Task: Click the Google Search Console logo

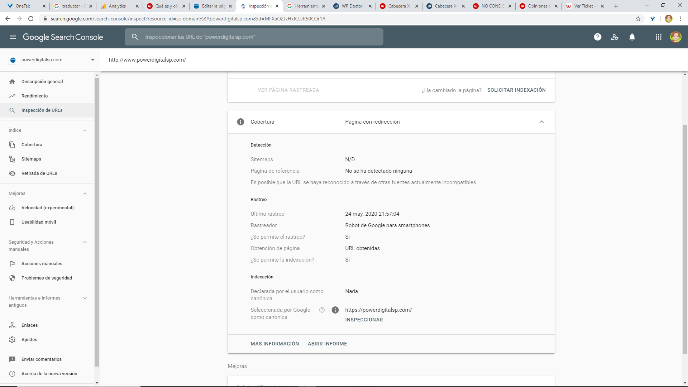Action: point(63,37)
